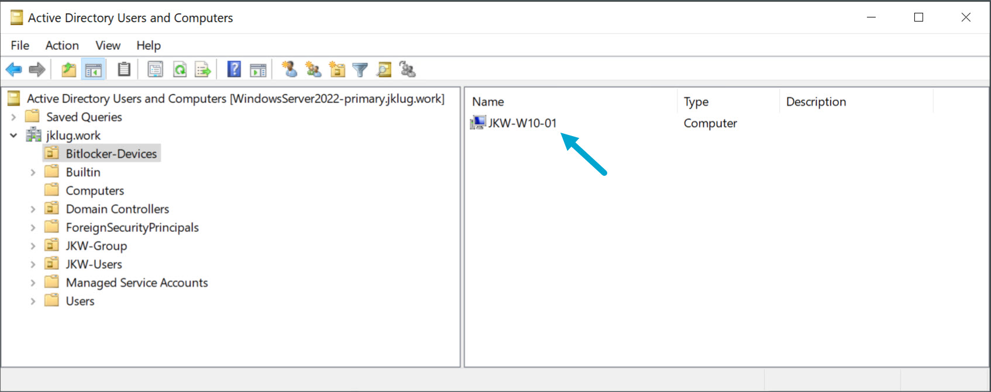This screenshot has width=991, height=392.
Task: Click the Paste clipboard toolbar icon
Action: (x=124, y=70)
